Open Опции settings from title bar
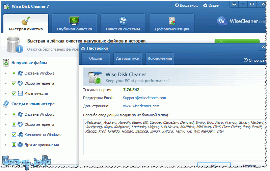The image size is (270, 171). 211,5
